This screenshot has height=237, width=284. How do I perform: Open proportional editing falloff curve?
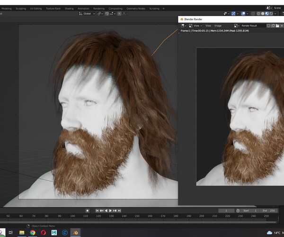[125, 14]
